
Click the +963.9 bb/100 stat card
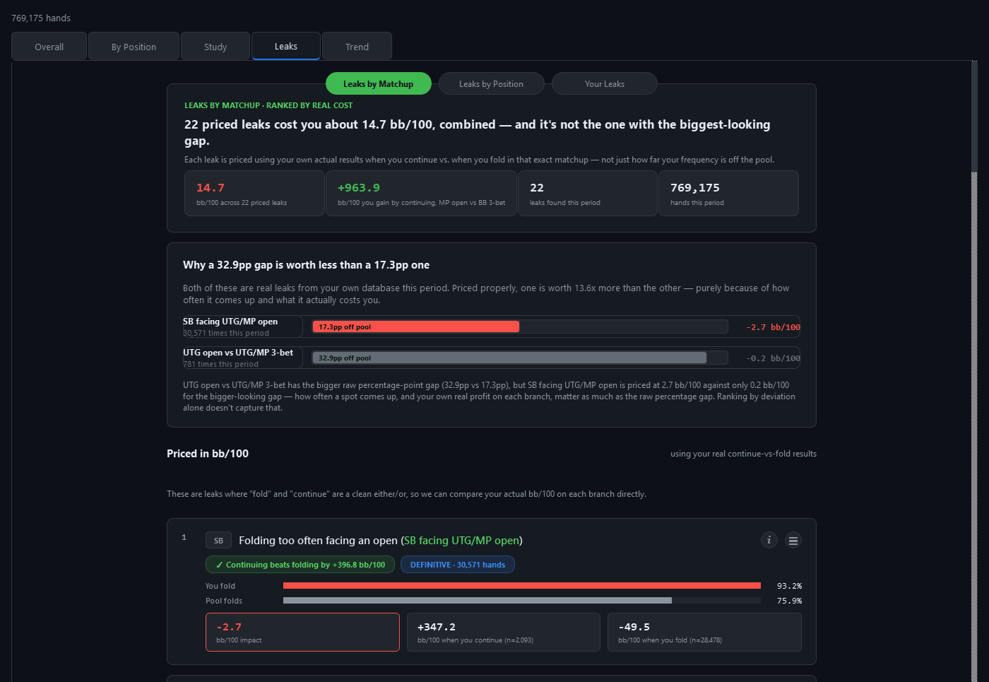pyautogui.click(x=421, y=193)
